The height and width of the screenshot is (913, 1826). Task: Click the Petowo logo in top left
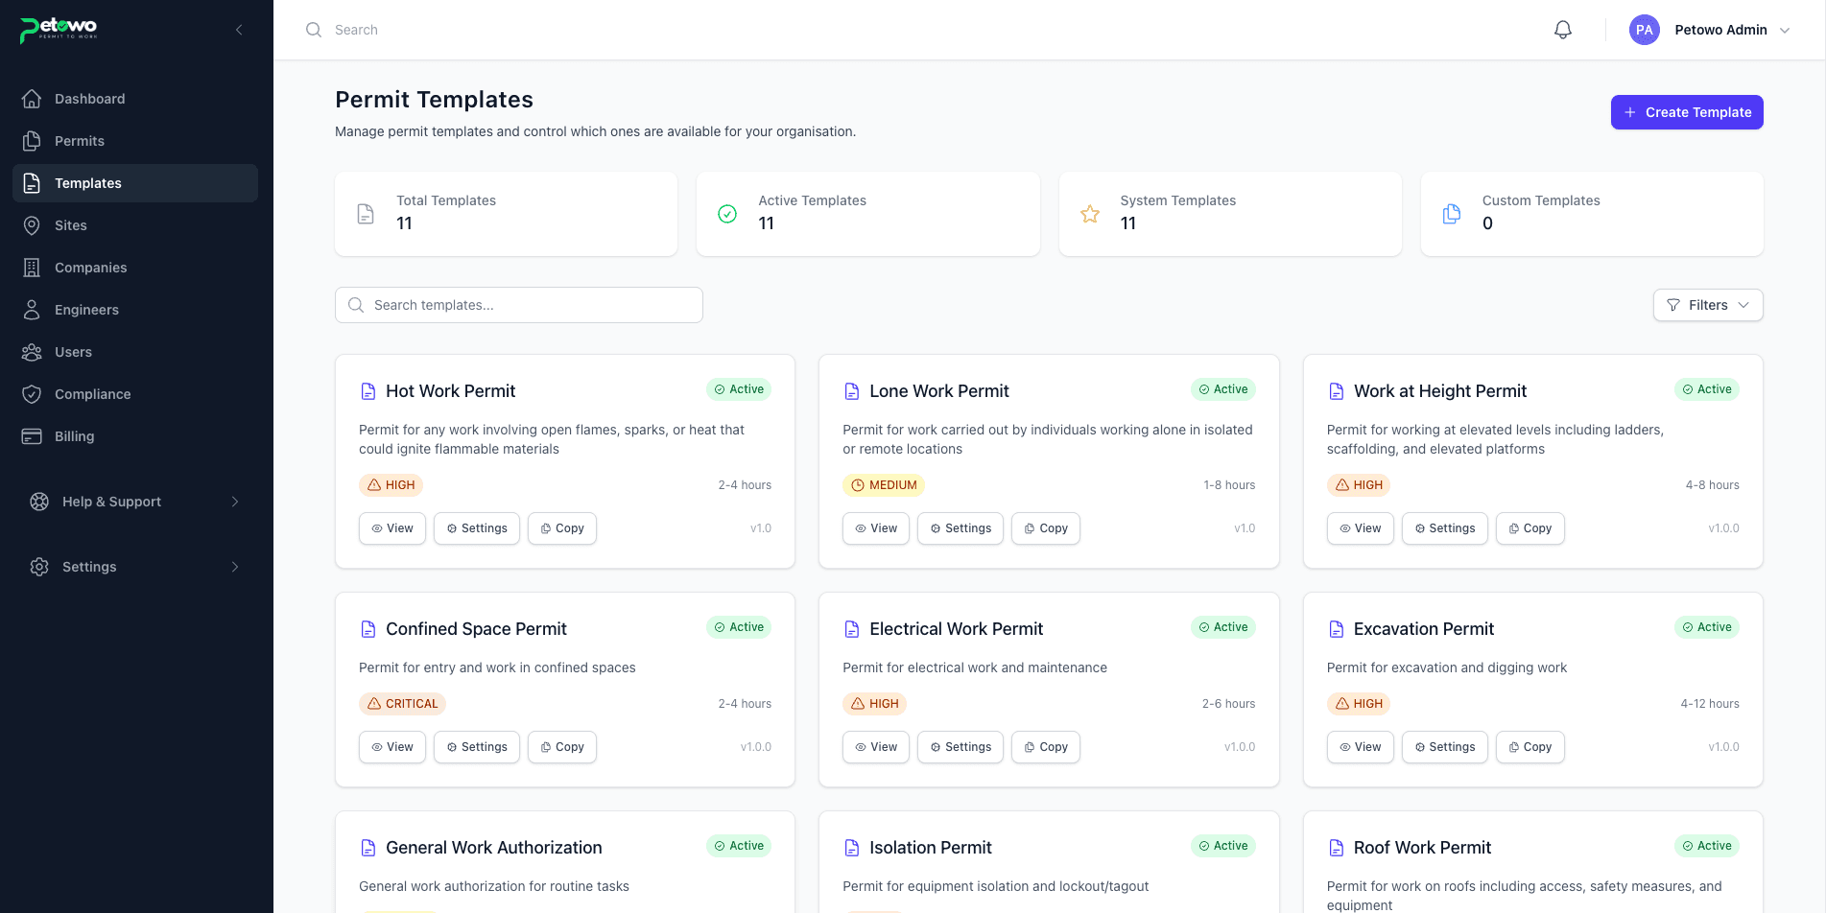tap(57, 29)
